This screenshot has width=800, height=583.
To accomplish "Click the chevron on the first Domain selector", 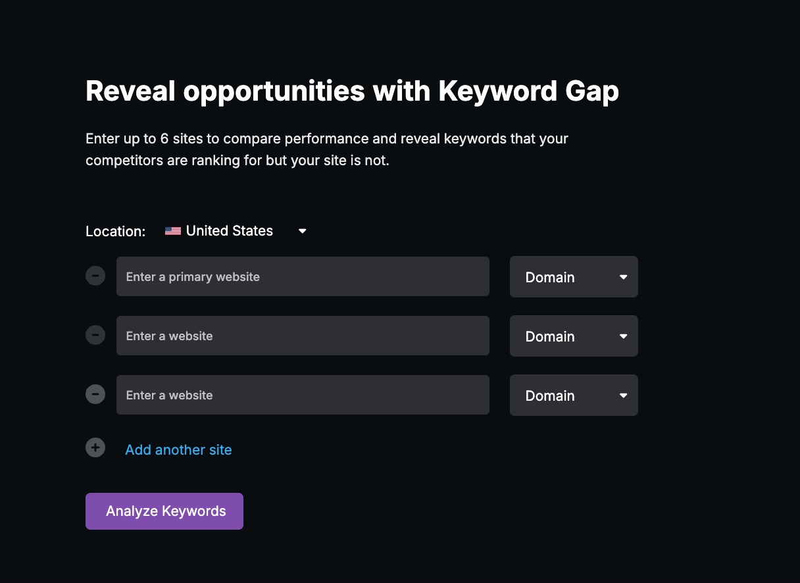I will click(622, 277).
